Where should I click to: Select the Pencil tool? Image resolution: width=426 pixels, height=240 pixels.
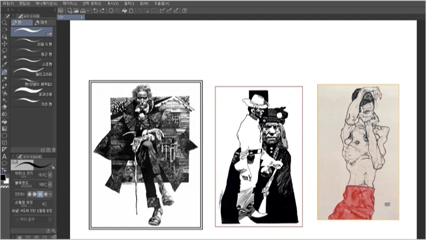click(x=4, y=79)
